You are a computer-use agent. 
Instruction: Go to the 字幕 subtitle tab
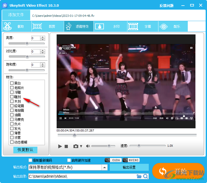(143, 26)
